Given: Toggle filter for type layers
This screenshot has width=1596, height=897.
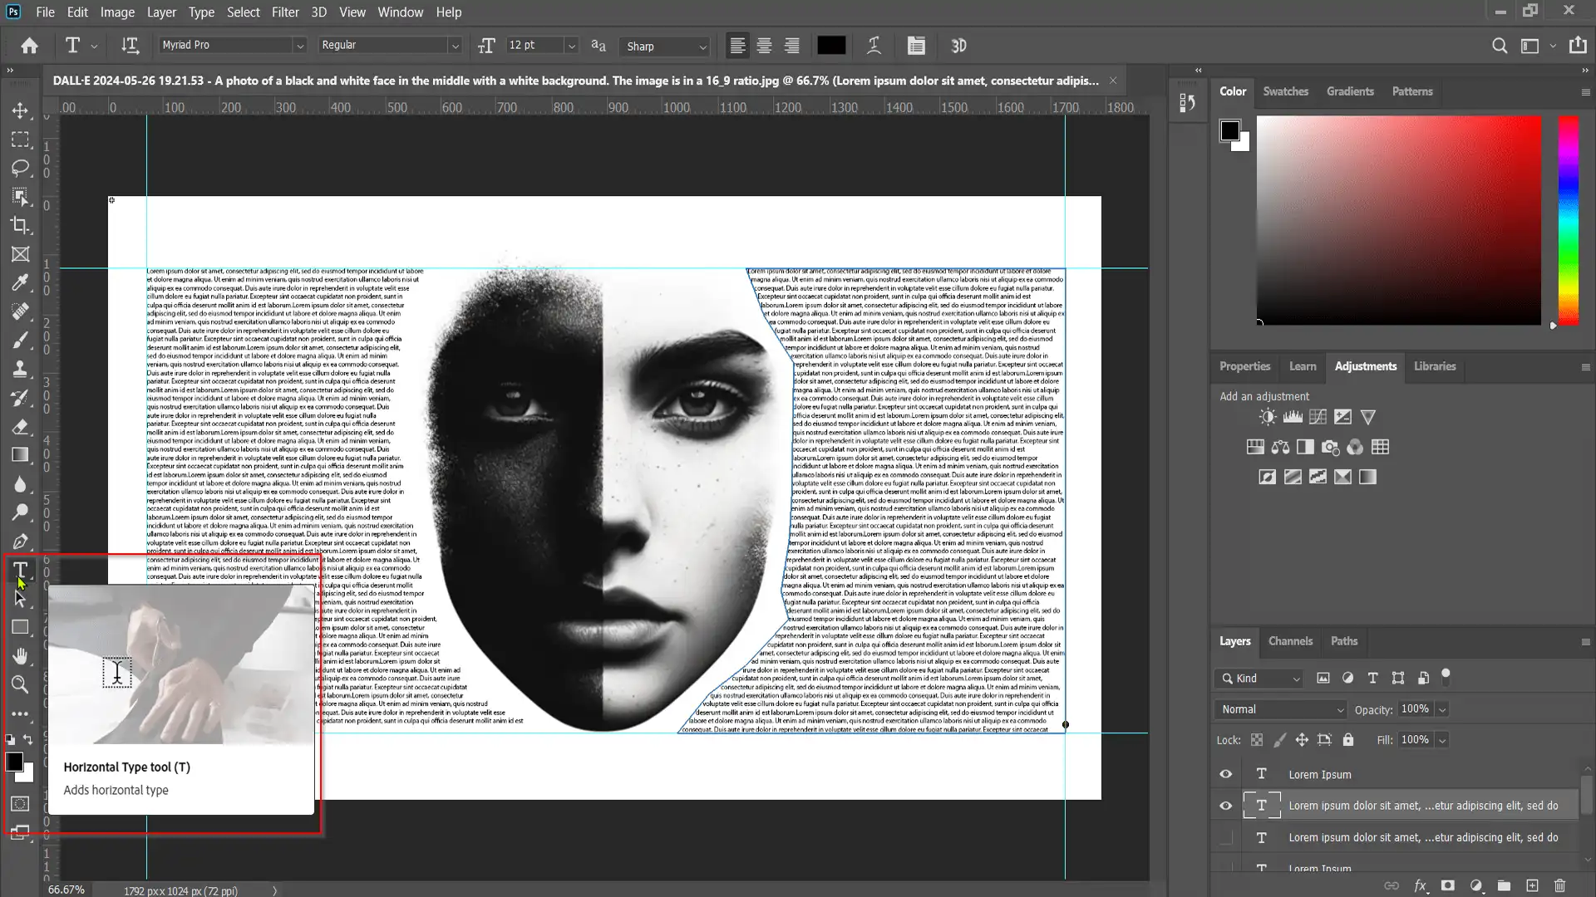Looking at the screenshot, I should pyautogui.click(x=1372, y=679).
